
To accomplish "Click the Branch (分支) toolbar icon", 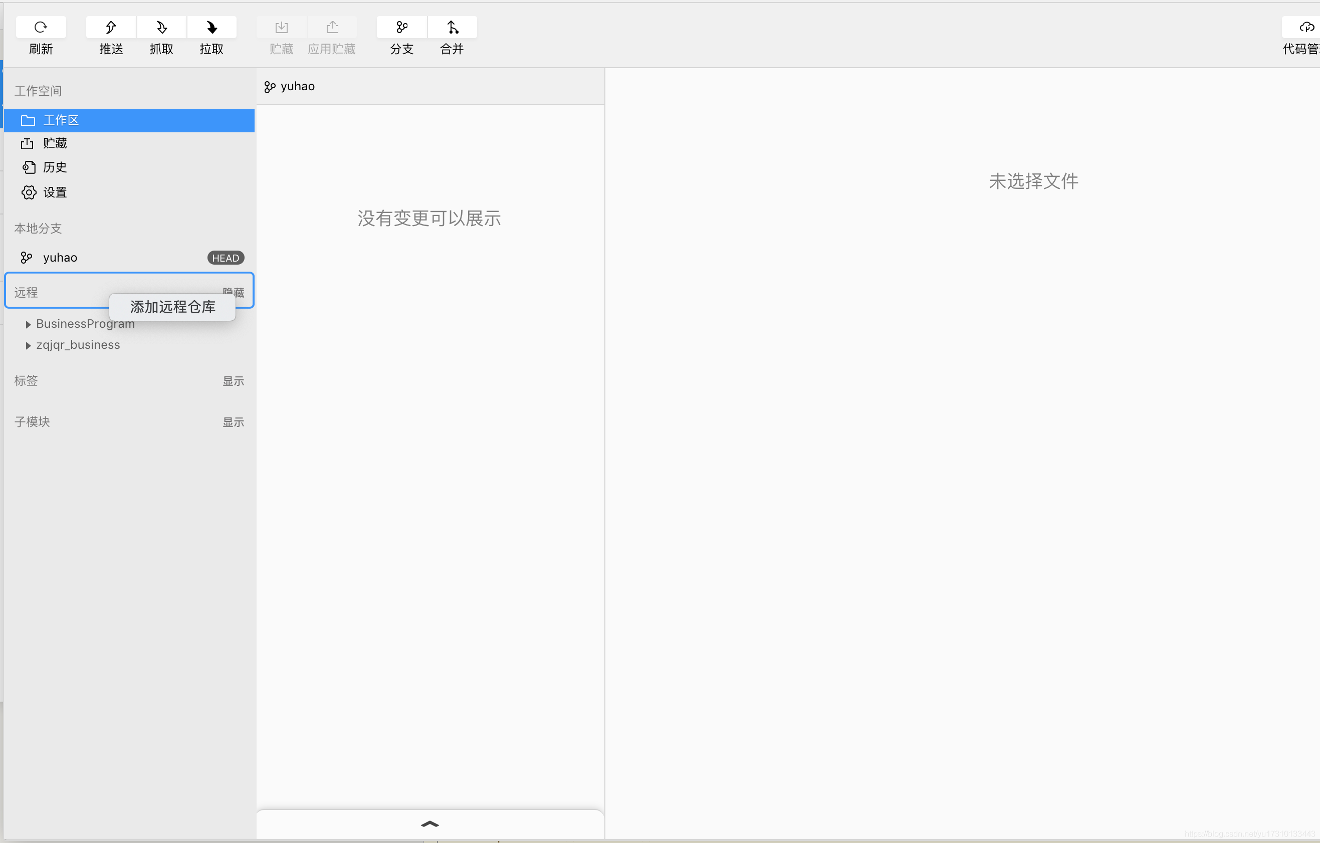I will click(x=401, y=28).
